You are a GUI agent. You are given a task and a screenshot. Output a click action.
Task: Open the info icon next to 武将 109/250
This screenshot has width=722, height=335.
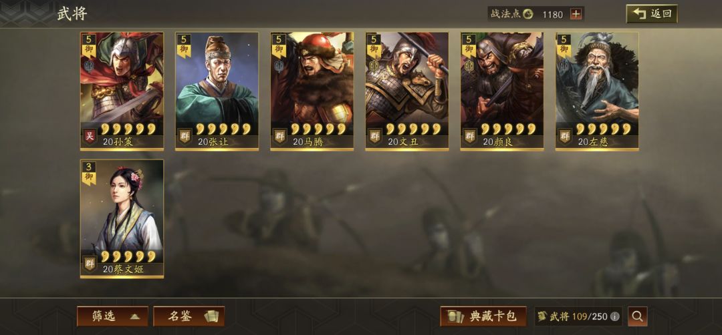pos(615,316)
